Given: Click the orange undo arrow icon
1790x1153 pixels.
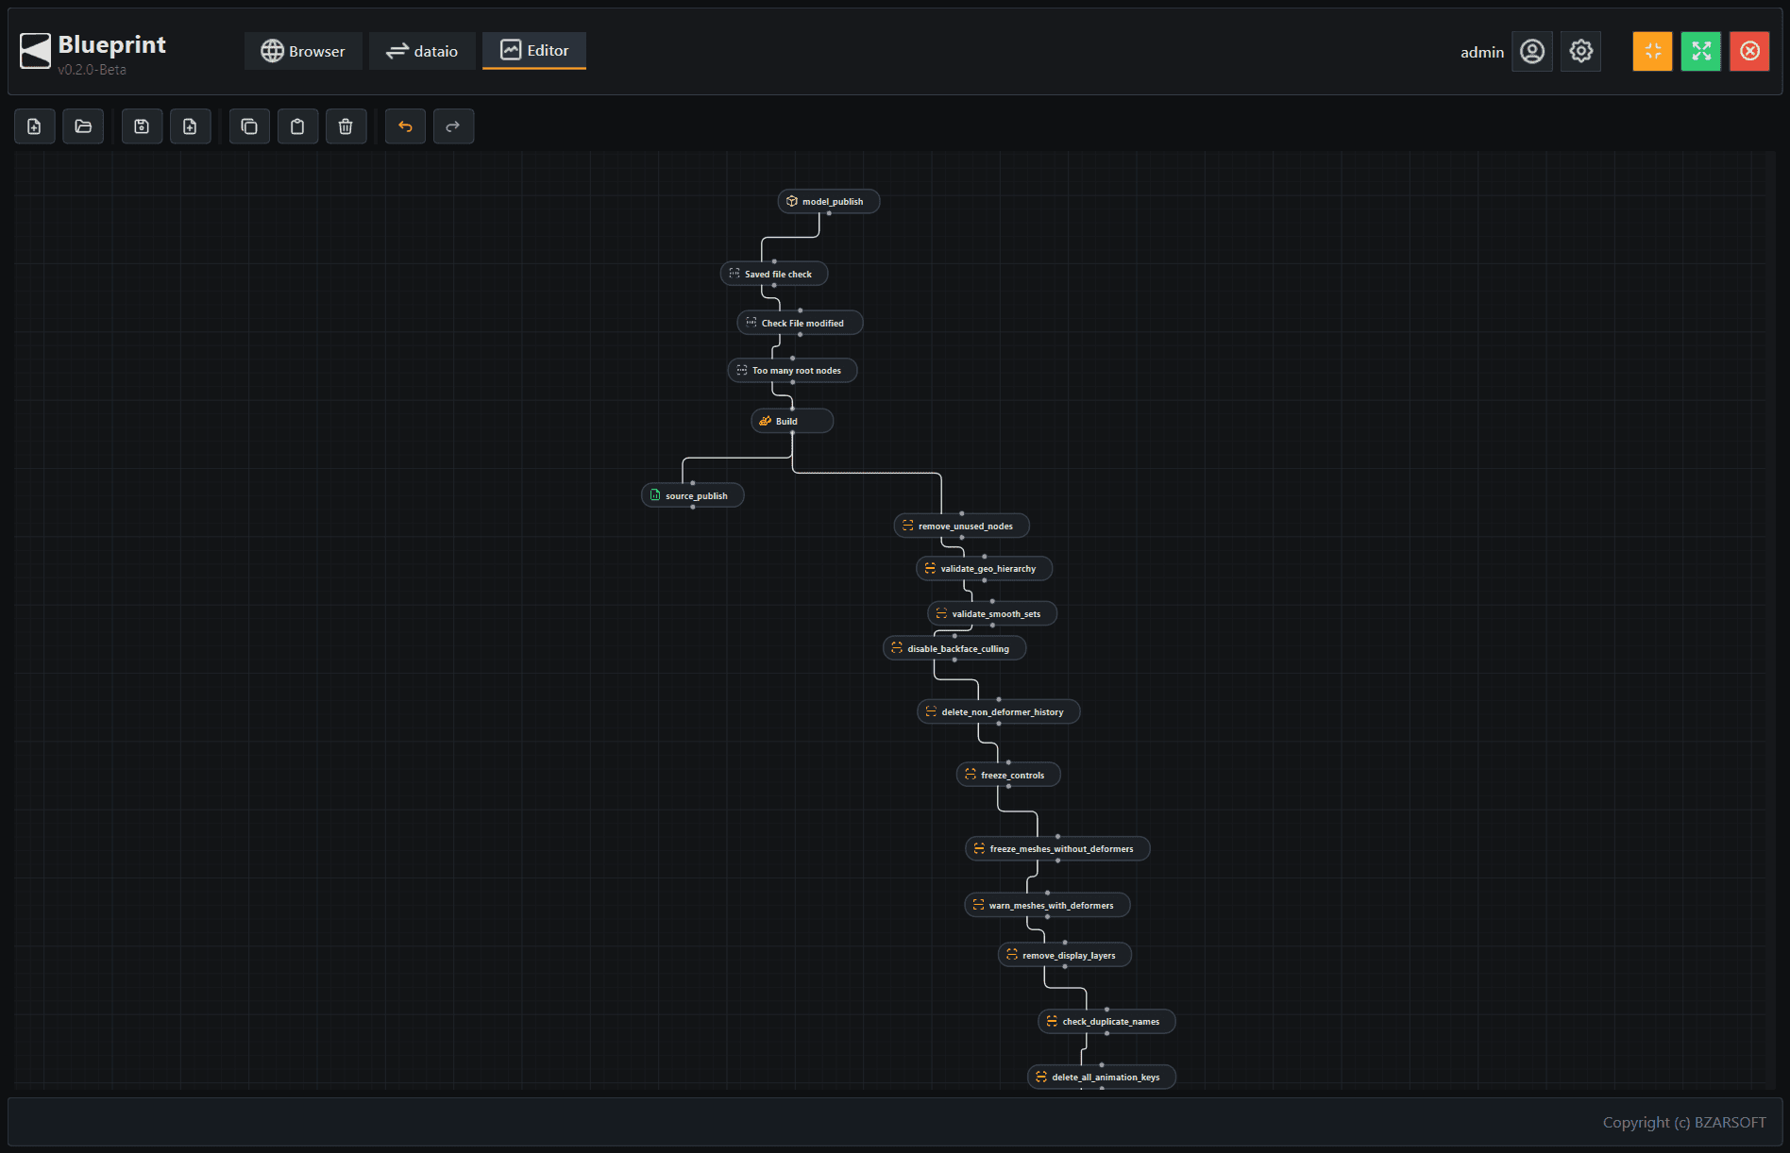Looking at the screenshot, I should [405, 126].
